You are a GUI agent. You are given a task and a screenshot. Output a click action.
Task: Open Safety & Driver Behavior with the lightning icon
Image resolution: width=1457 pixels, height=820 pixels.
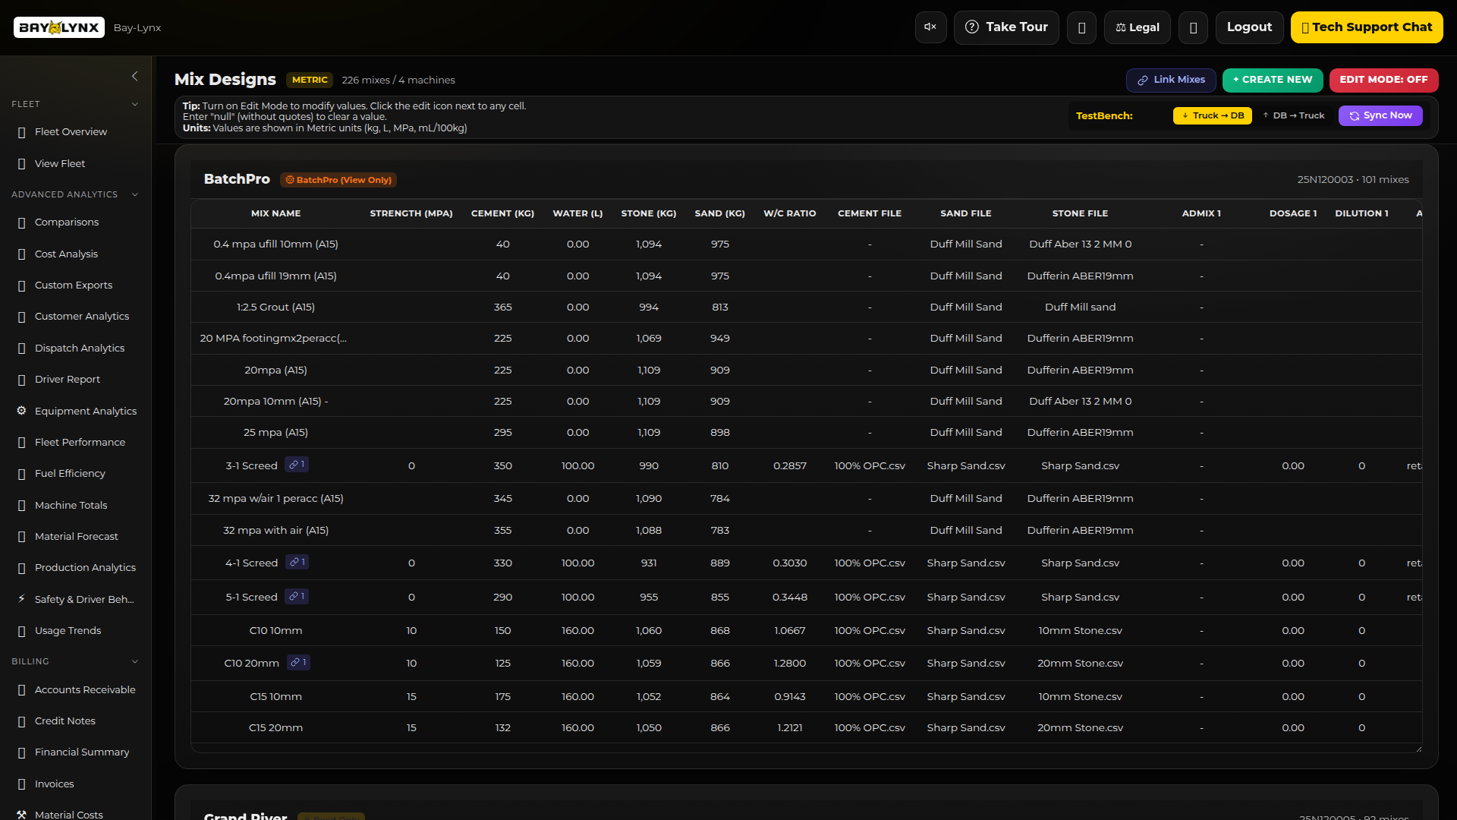tap(21, 599)
